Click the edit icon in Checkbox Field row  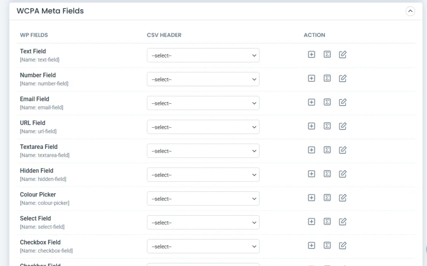pos(343,246)
